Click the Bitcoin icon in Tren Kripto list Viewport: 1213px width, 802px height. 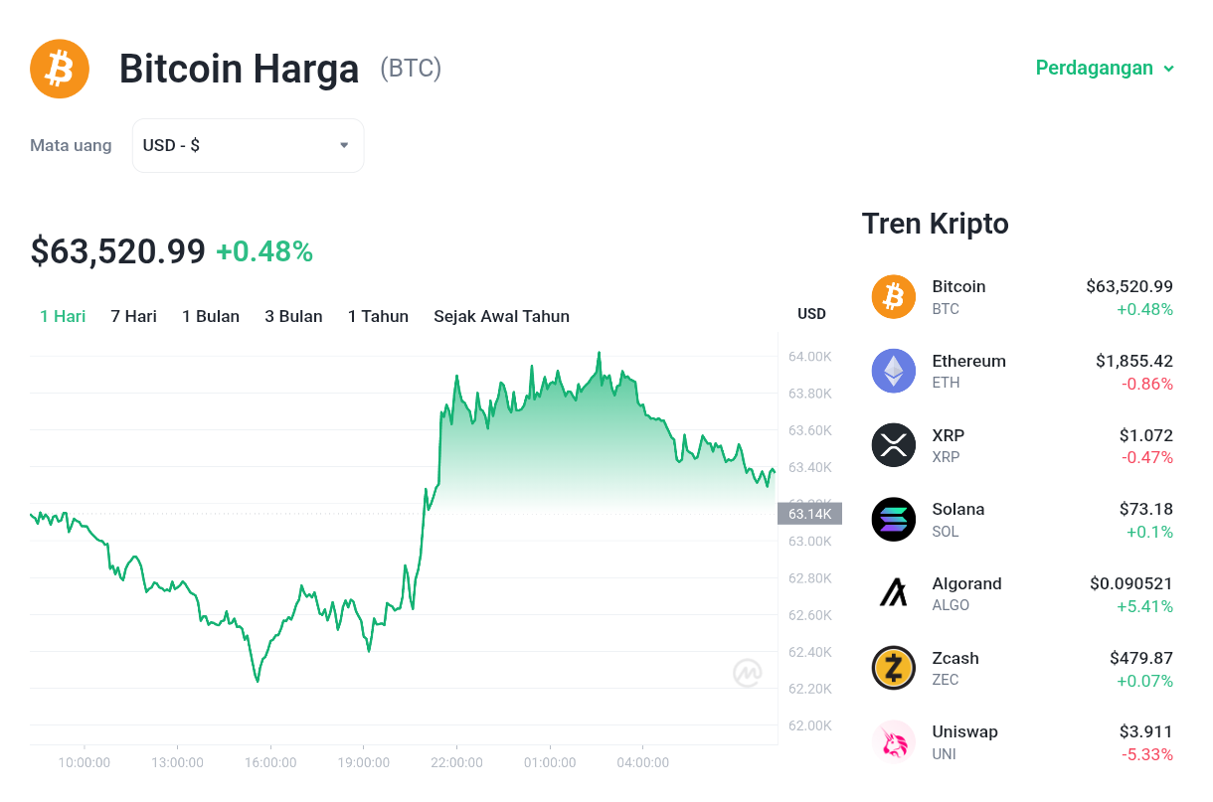click(893, 296)
